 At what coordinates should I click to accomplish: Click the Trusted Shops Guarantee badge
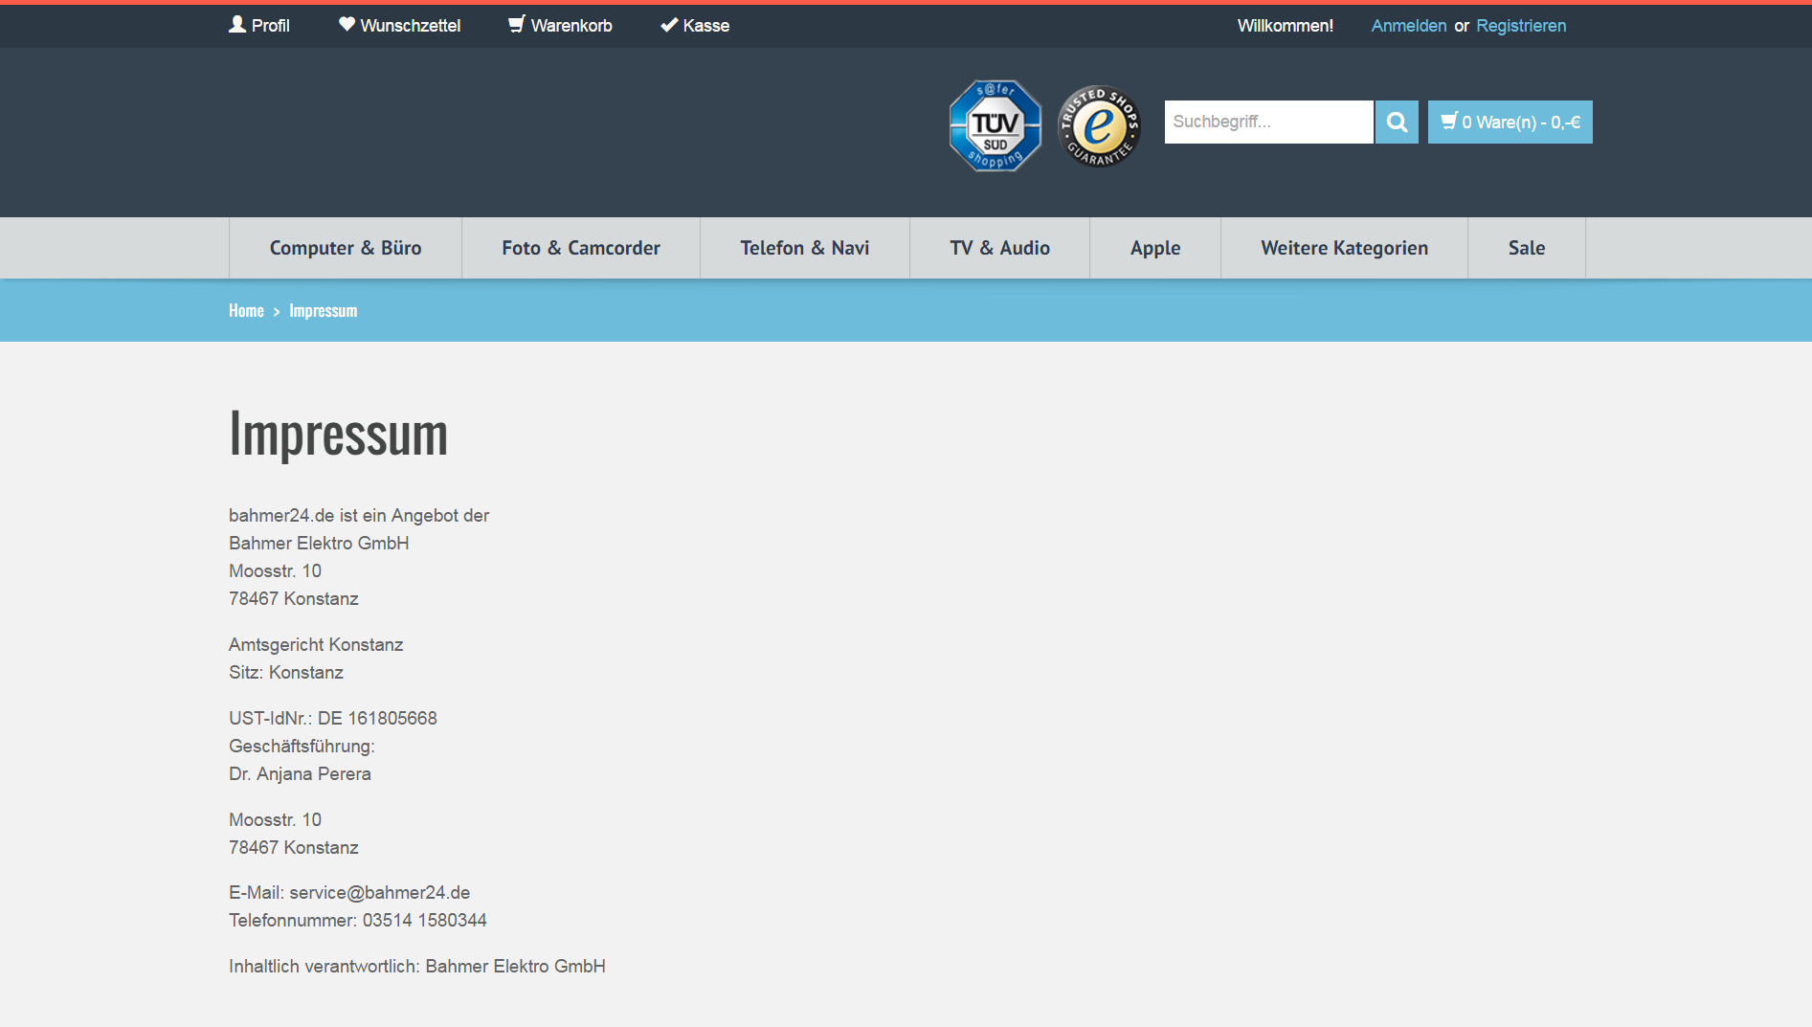(x=1099, y=125)
